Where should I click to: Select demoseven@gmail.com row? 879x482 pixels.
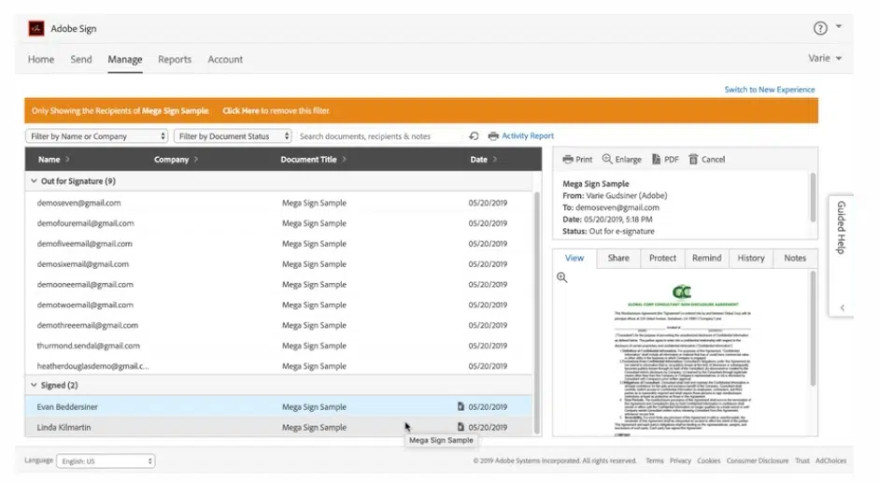pos(278,203)
